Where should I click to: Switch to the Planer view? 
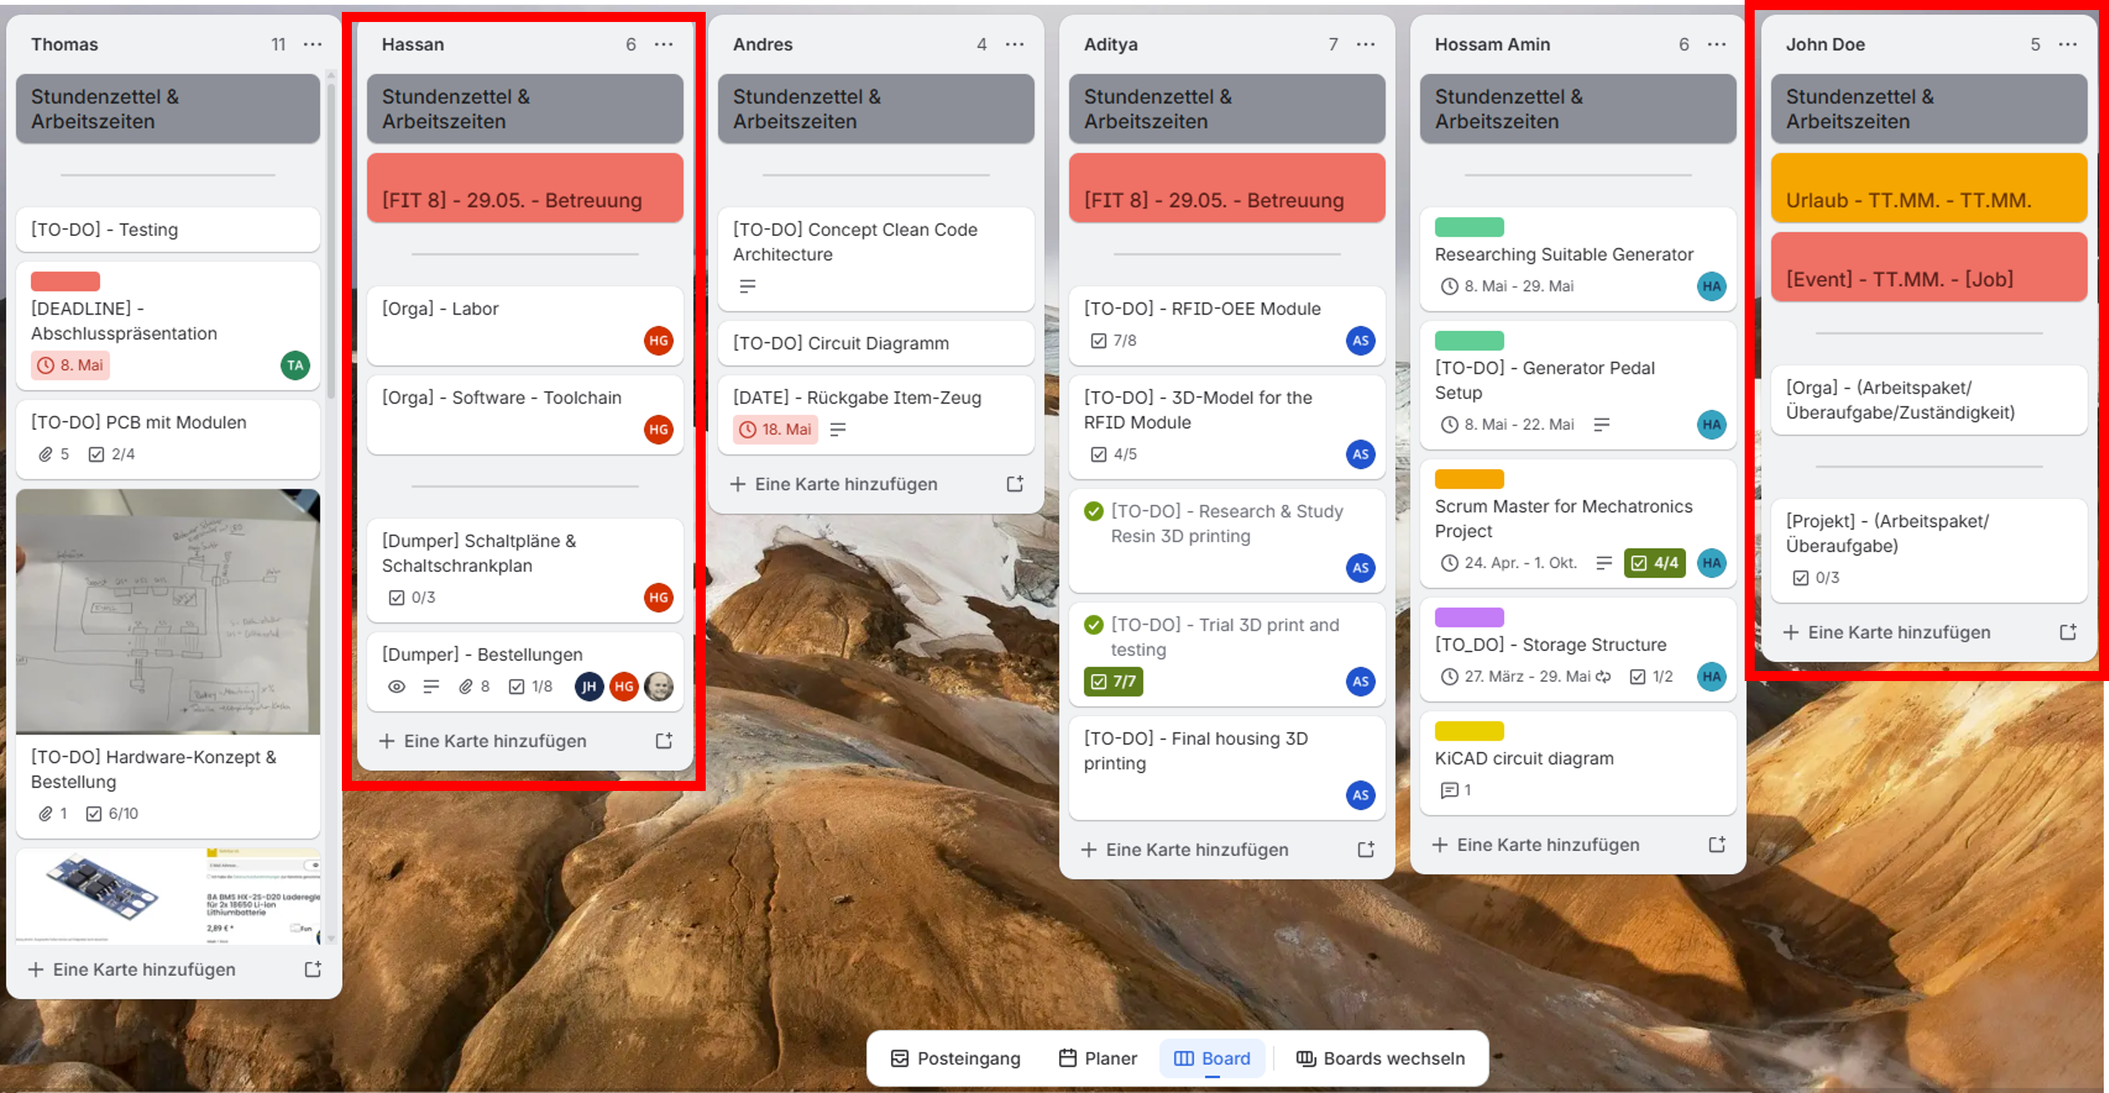[x=1098, y=1058]
